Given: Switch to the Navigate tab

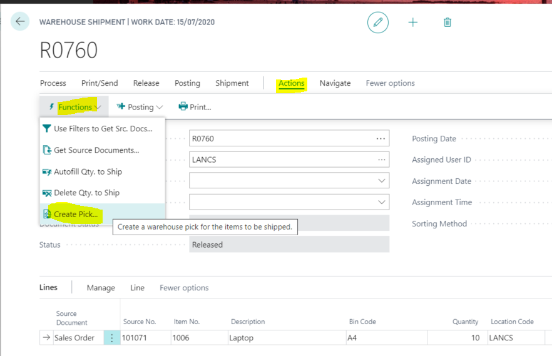Looking at the screenshot, I should click(x=335, y=83).
